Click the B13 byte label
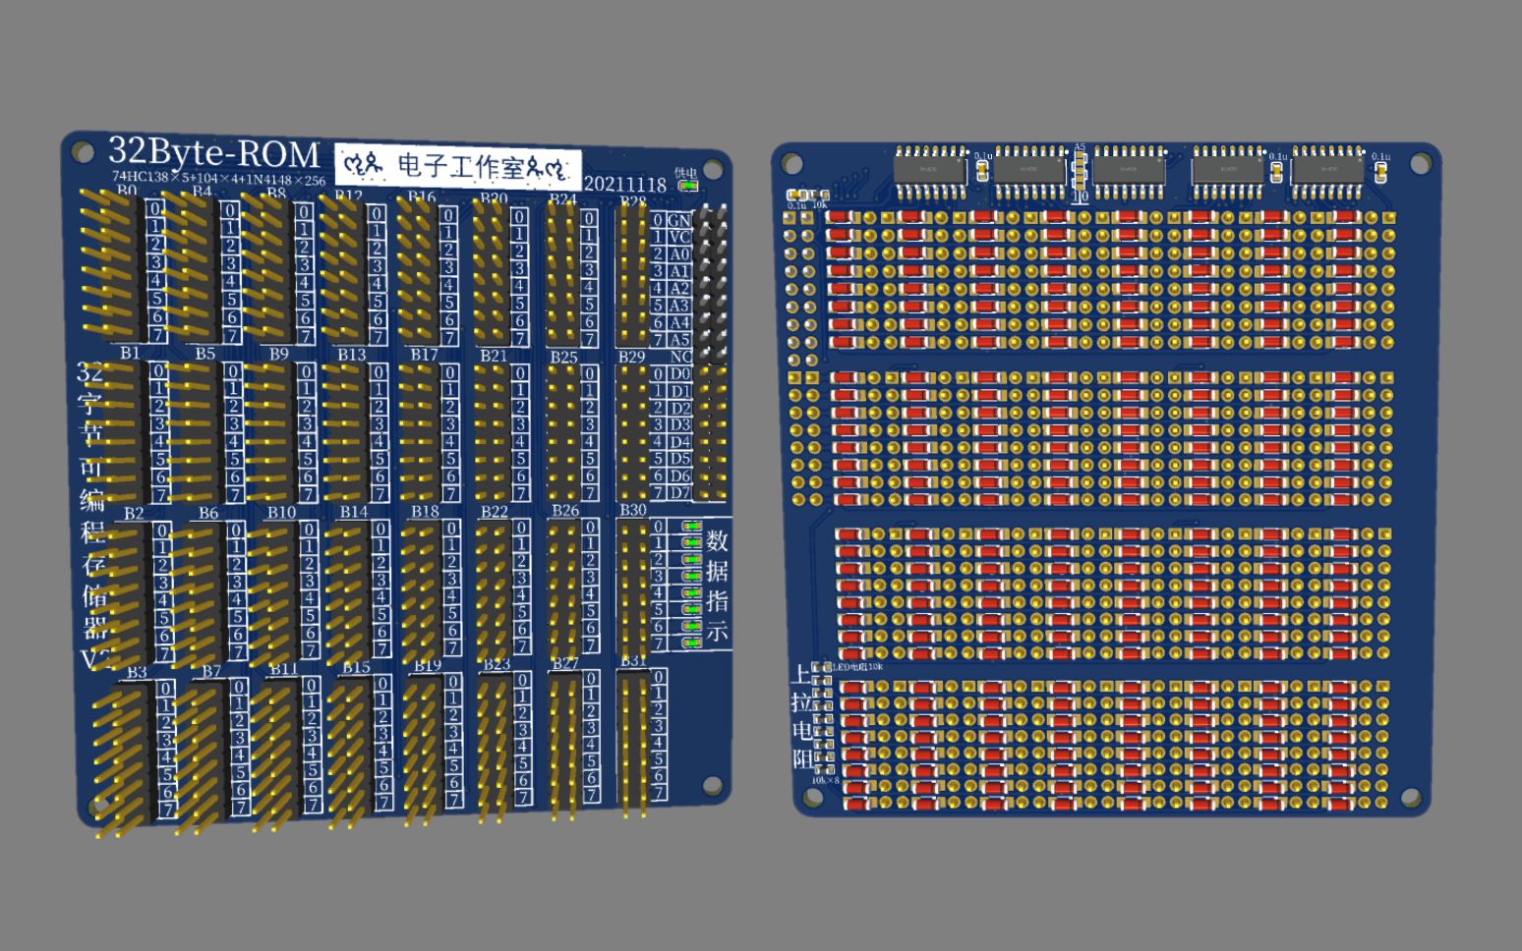 [351, 354]
